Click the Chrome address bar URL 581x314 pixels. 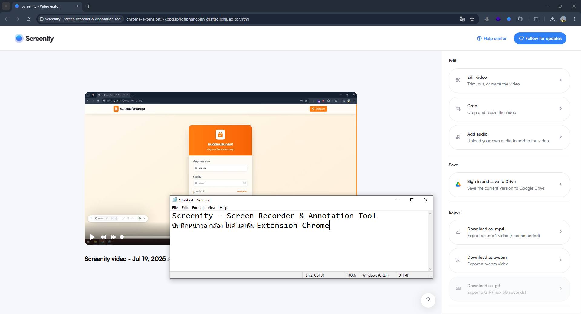pyautogui.click(x=188, y=19)
